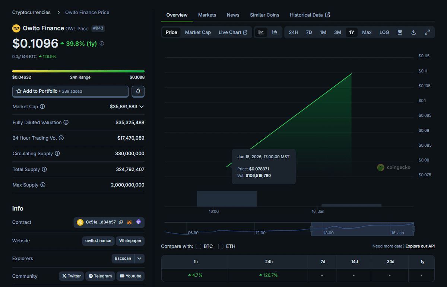Open the Youtube community link
The width and height of the screenshot is (447, 287).
point(131,276)
